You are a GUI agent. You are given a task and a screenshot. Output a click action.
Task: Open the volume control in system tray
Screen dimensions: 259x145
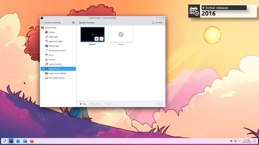click(x=231, y=141)
